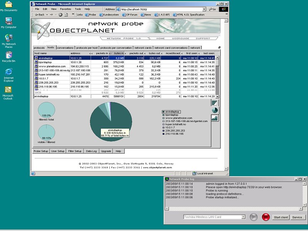Open the Edit menu

45,9
